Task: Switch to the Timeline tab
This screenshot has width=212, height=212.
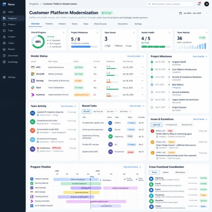Action: (x=49, y=24)
